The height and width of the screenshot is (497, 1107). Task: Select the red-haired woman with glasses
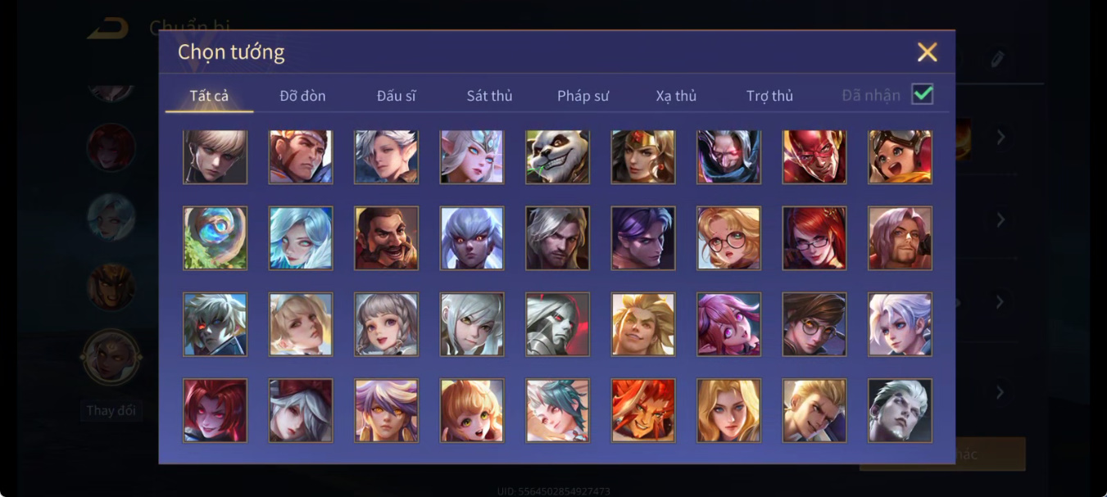[814, 238]
